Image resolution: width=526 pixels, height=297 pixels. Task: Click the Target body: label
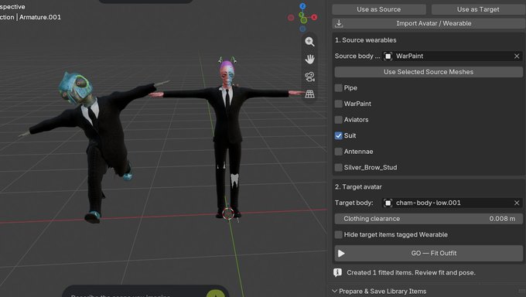(x=354, y=203)
